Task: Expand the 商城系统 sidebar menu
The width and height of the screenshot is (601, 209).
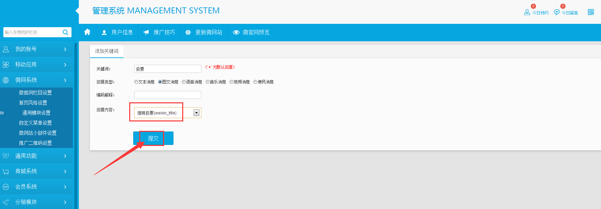Action: [37, 171]
